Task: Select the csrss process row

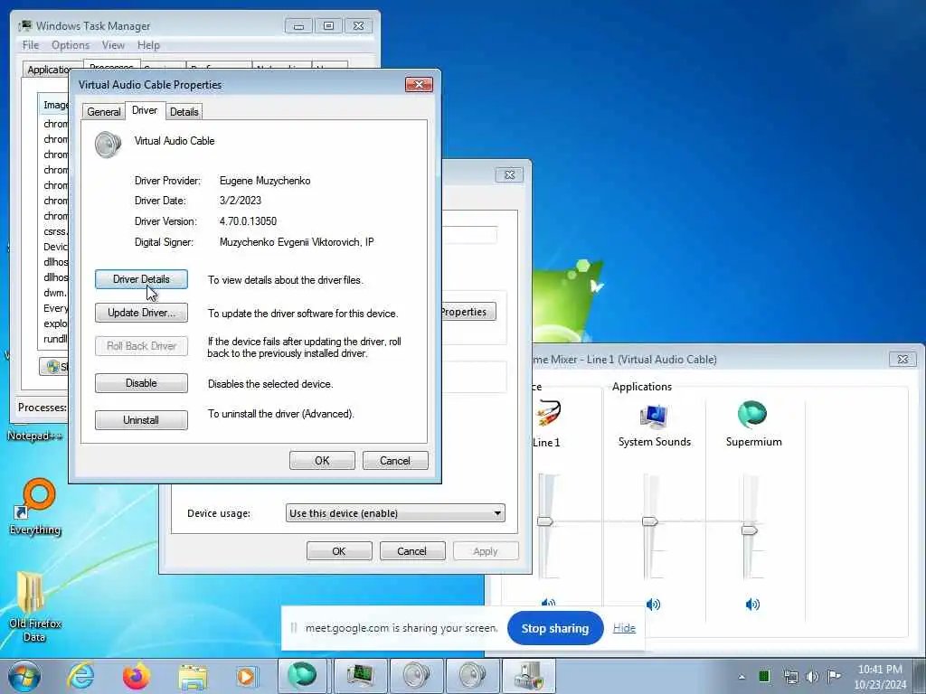Action: [x=54, y=231]
